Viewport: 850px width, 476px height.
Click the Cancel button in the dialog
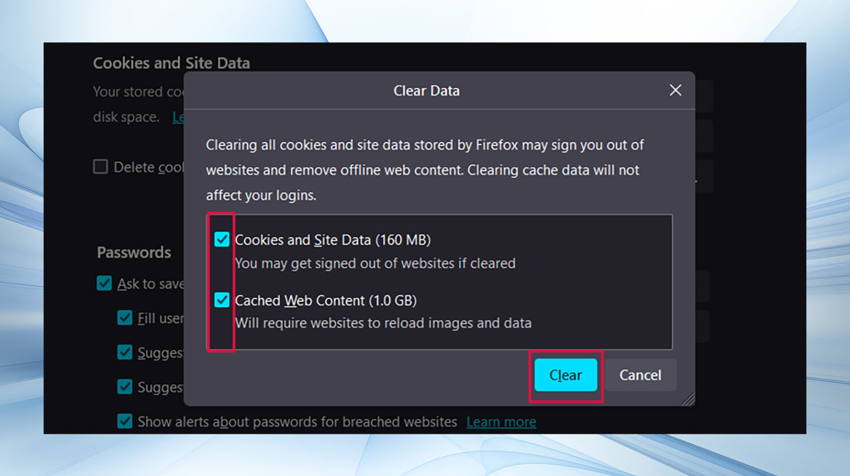640,375
